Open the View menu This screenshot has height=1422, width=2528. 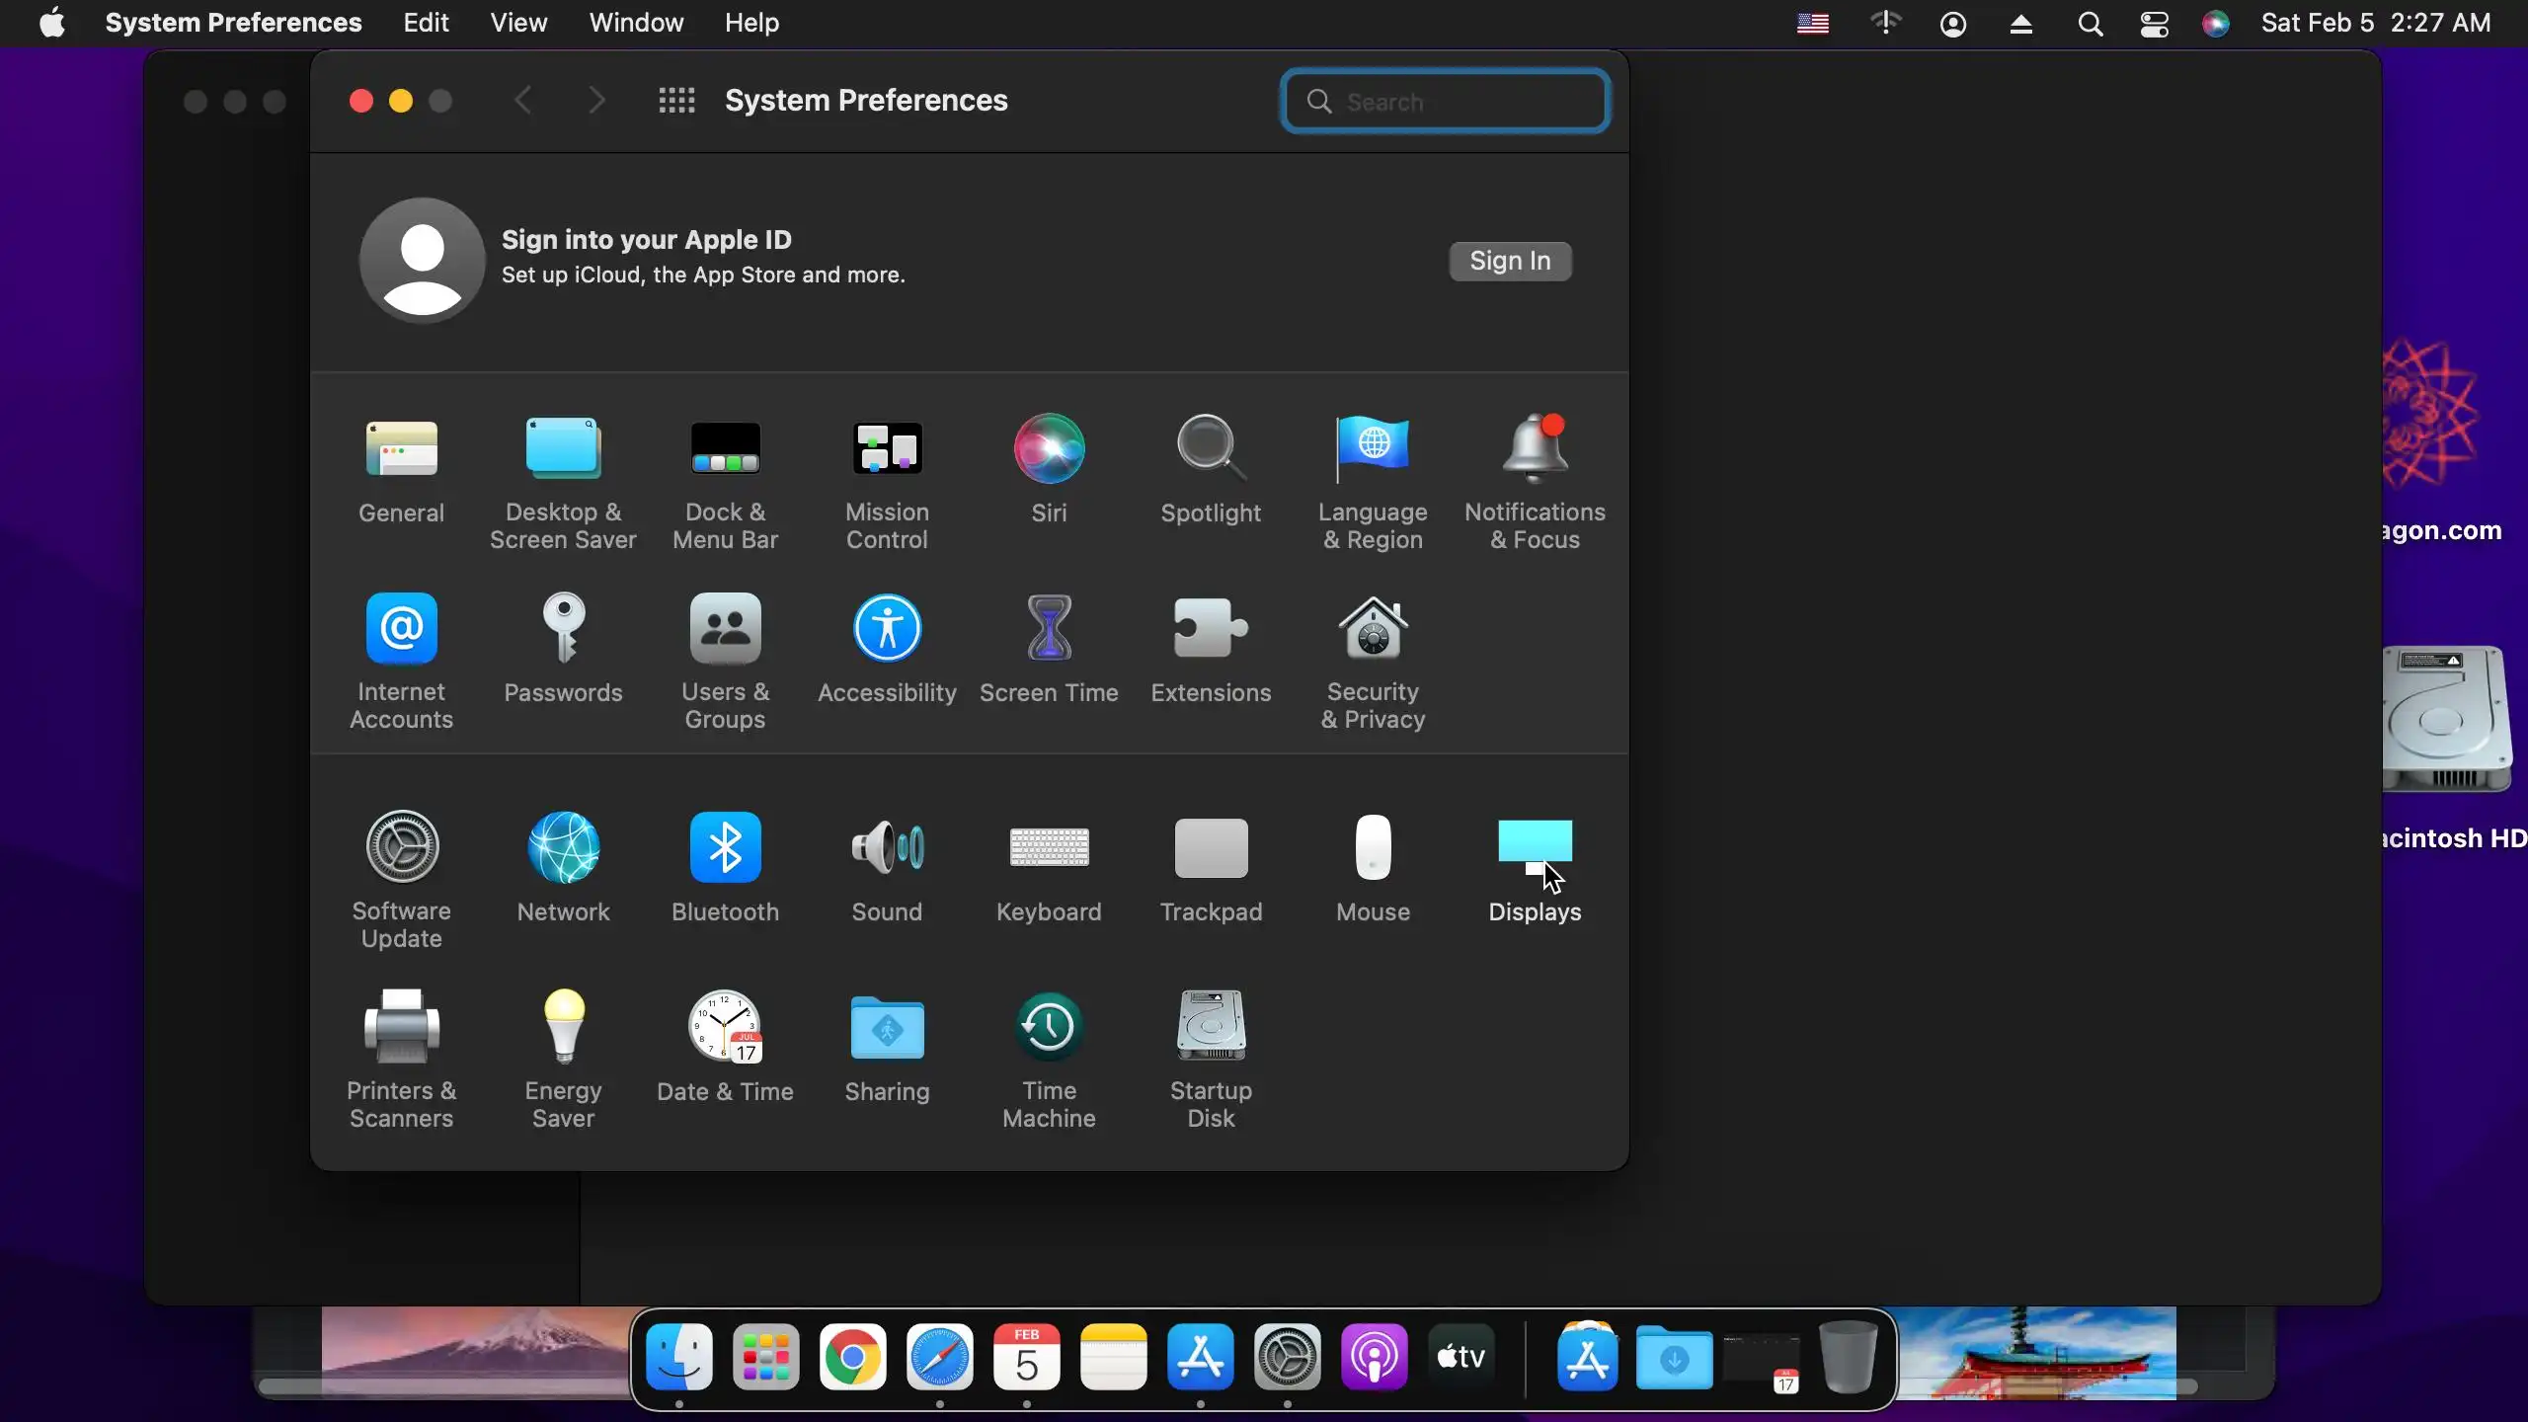coord(518,23)
